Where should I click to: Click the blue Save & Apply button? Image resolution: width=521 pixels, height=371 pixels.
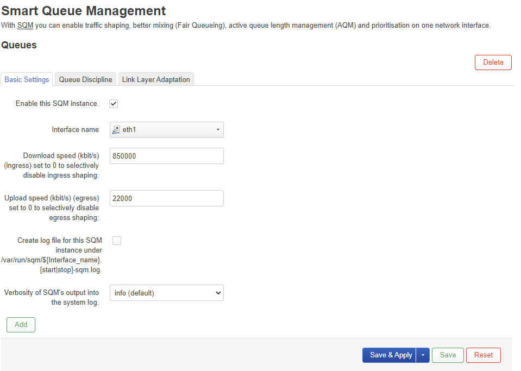pos(391,355)
